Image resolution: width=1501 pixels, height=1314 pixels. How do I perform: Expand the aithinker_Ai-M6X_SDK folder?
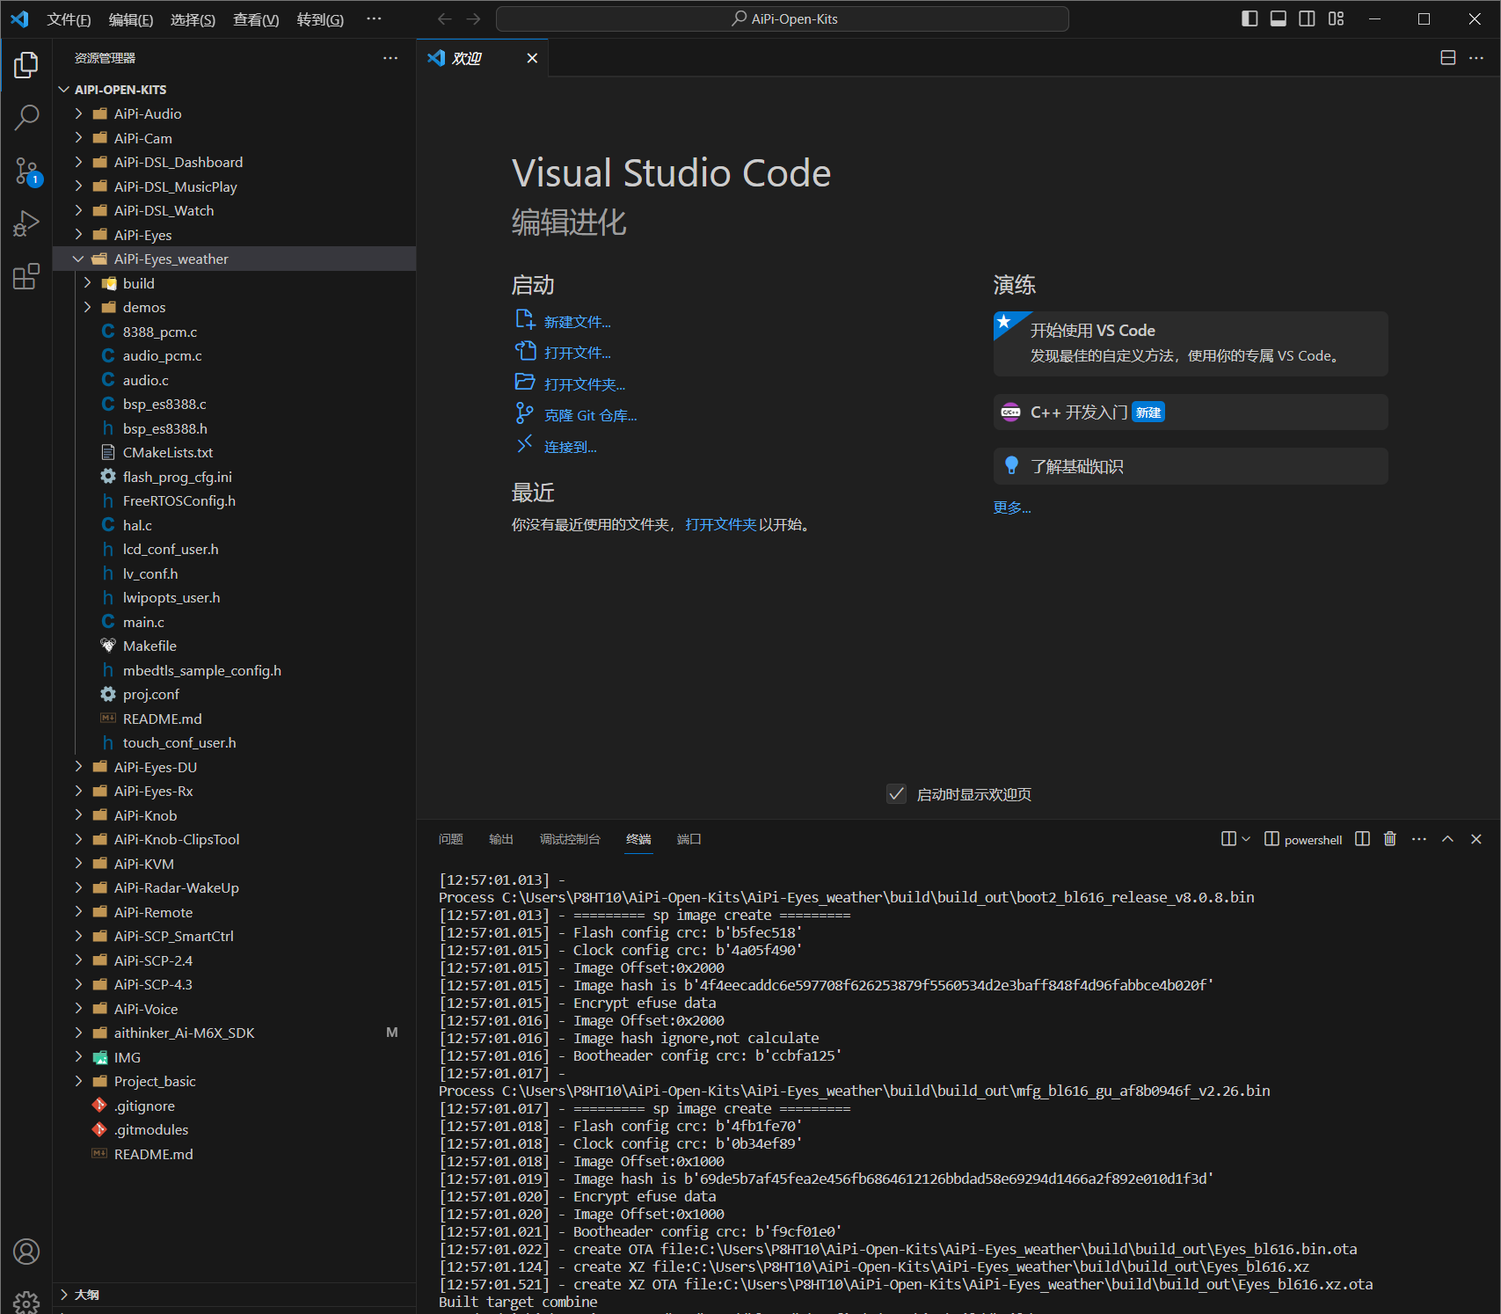point(234,1033)
